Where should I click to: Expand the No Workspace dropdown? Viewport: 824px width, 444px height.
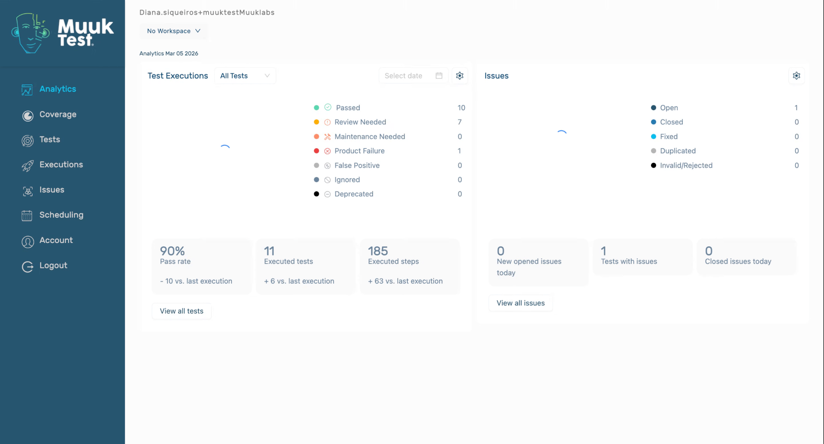pyautogui.click(x=173, y=31)
